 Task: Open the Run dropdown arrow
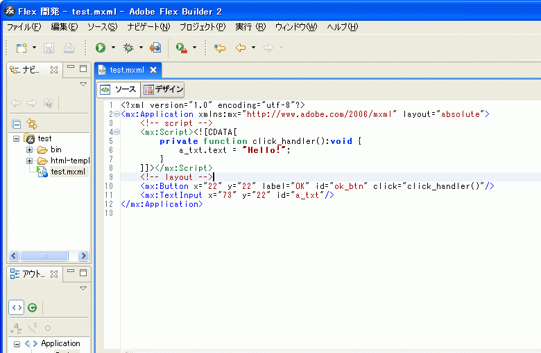coord(113,48)
